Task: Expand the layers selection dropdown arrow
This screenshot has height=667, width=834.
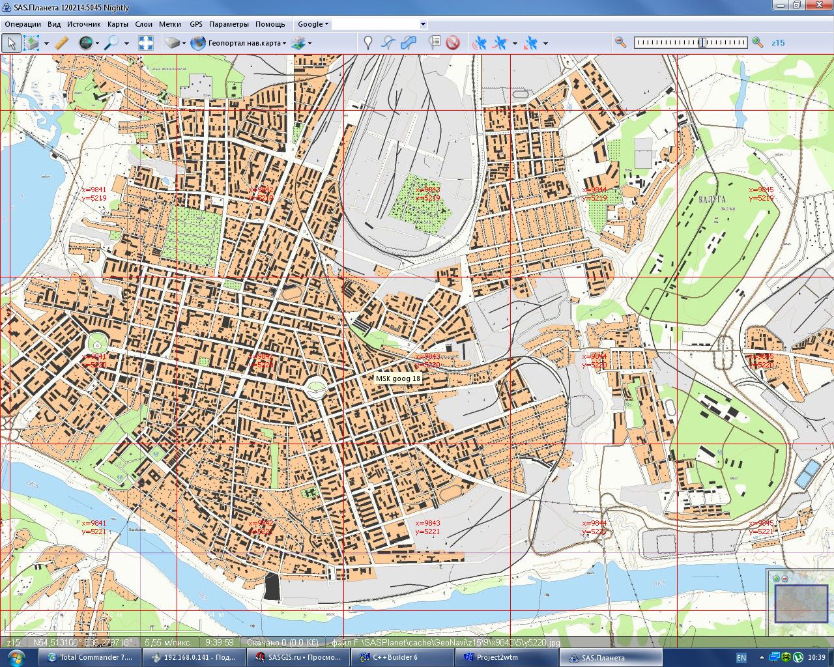Action: point(309,44)
